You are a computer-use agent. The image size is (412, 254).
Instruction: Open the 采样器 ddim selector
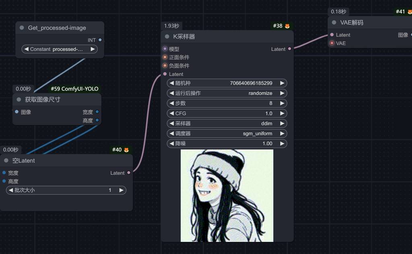227,123
